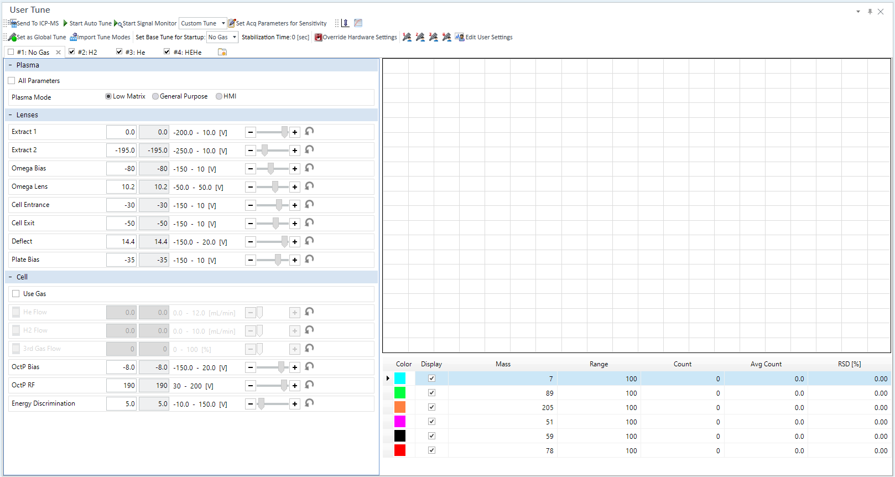895x477 pixels.
Task: Click the cyan color swatch for mass 7
Action: (400, 379)
